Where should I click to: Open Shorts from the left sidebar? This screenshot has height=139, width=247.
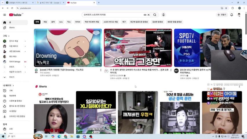[x=12, y=28]
